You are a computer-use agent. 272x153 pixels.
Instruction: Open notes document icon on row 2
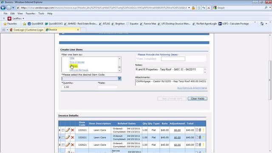[x=197, y=137]
